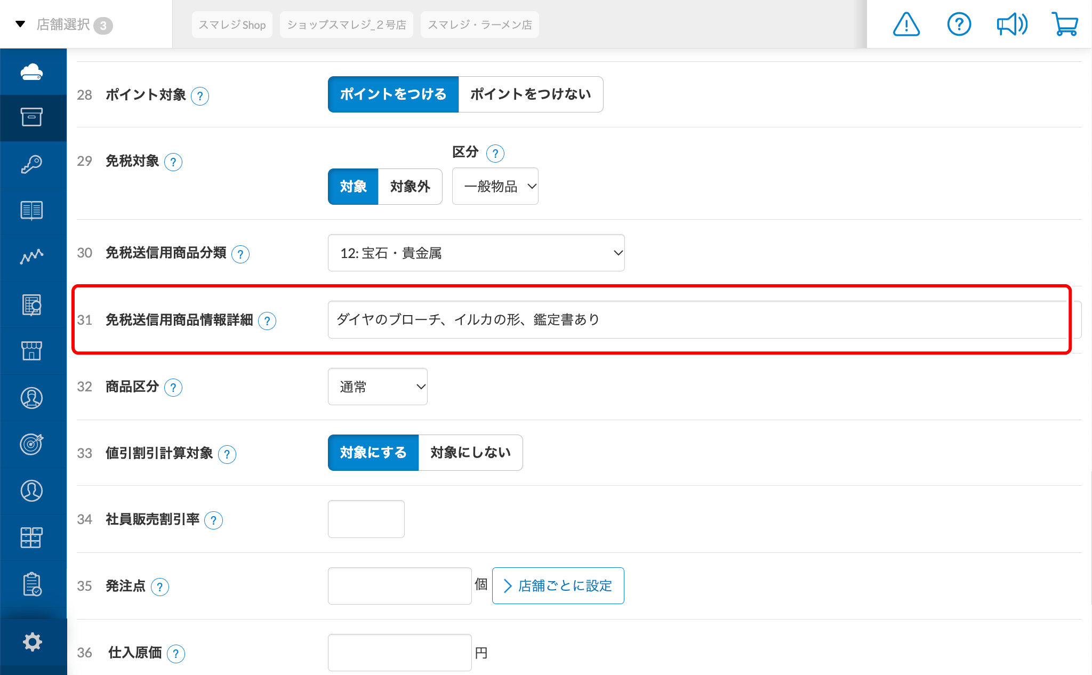This screenshot has height=675, width=1092.
Task: Open the megaphone announcements icon
Action: pyautogui.click(x=1012, y=25)
